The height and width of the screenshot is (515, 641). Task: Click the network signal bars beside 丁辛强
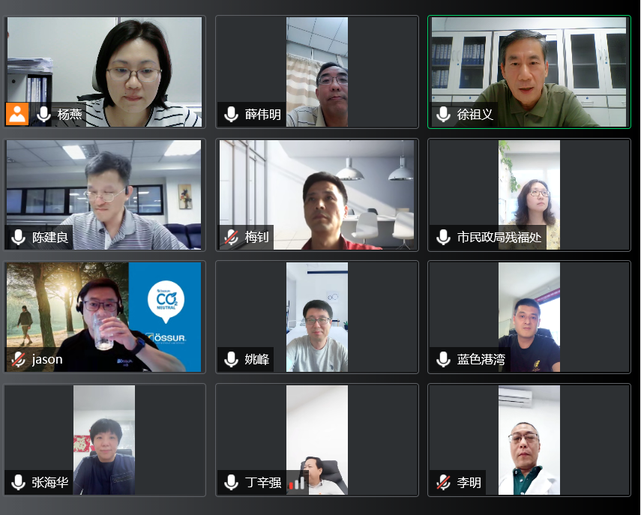[297, 483]
